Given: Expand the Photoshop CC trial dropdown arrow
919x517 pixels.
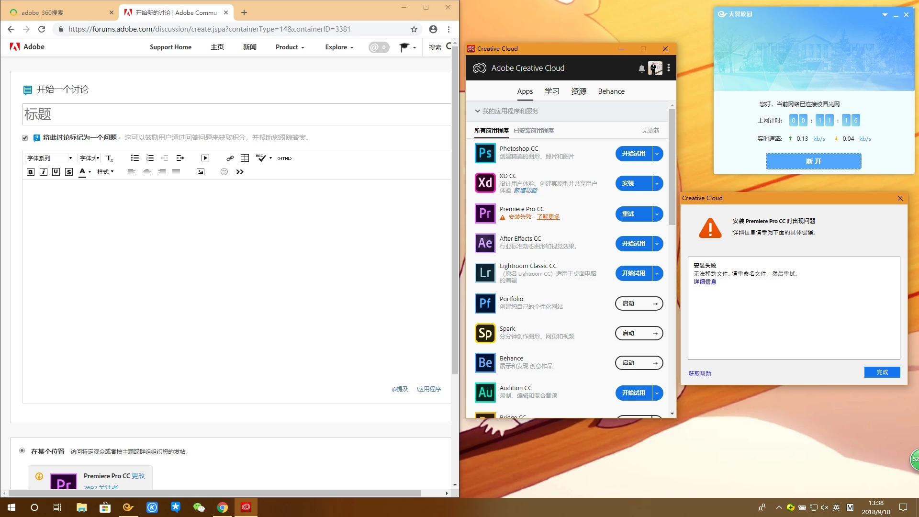Looking at the screenshot, I should [x=657, y=154].
